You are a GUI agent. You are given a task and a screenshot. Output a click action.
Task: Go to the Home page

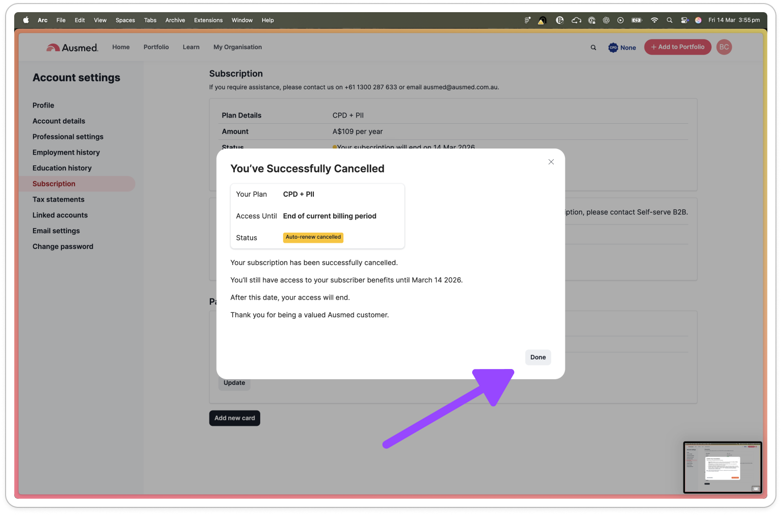point(121,47)
